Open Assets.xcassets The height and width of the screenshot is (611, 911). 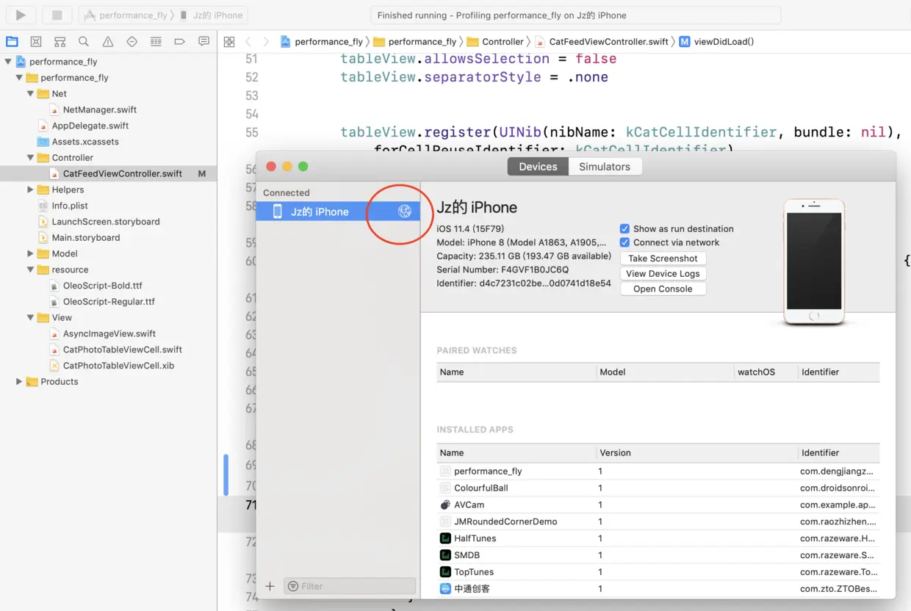click(x=84, y=142)
